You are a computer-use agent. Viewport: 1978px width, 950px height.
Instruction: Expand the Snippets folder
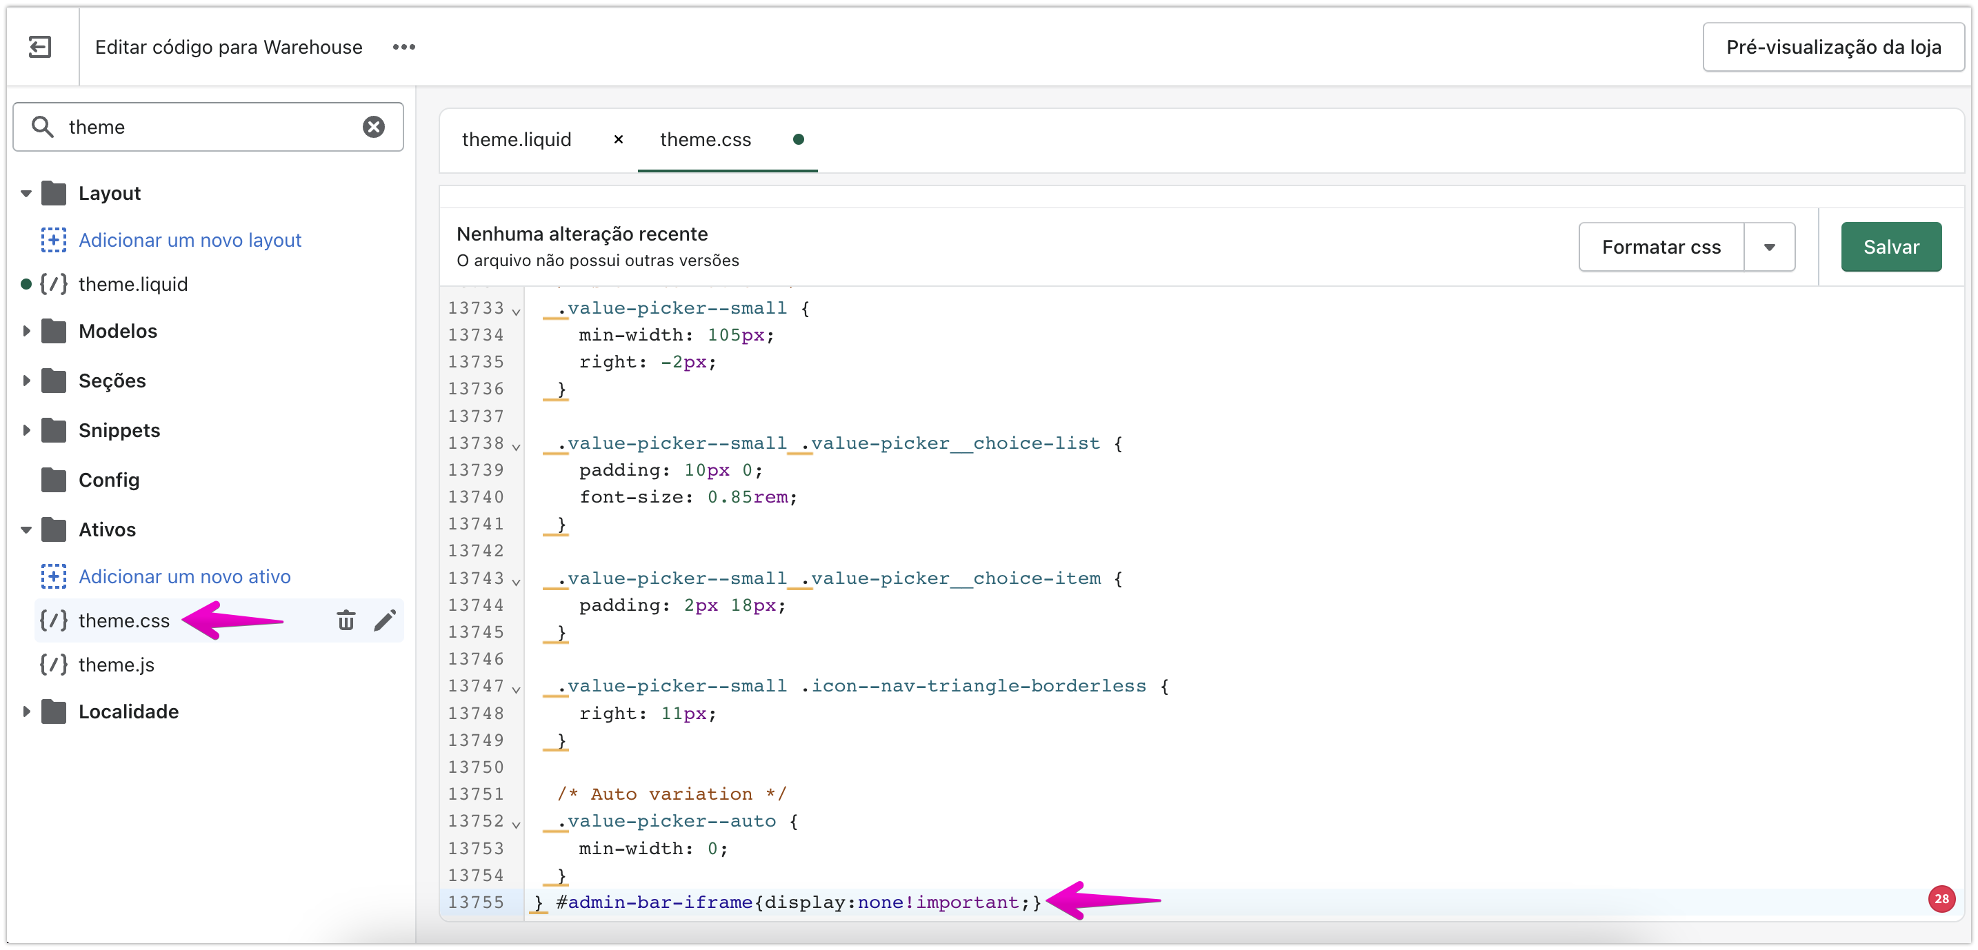click(x=26, y=430)
